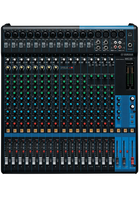Toggle channel 2 PFL button beside fader

[16, 161]
